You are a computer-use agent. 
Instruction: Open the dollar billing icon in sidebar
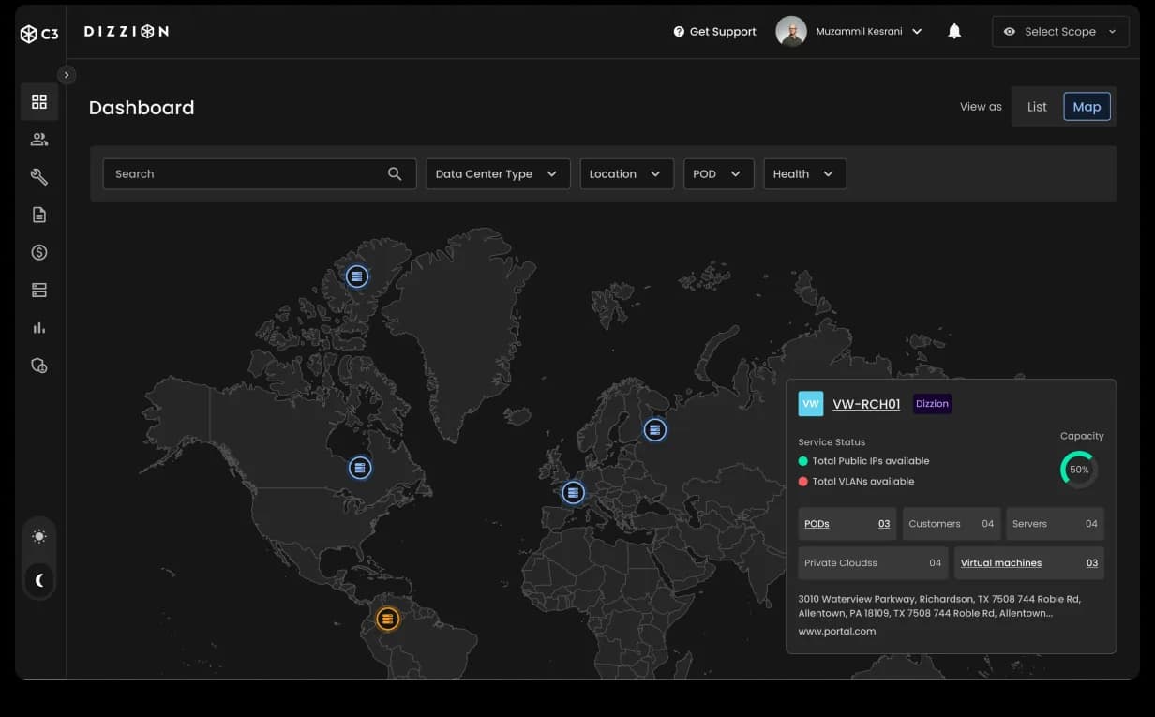39,252
